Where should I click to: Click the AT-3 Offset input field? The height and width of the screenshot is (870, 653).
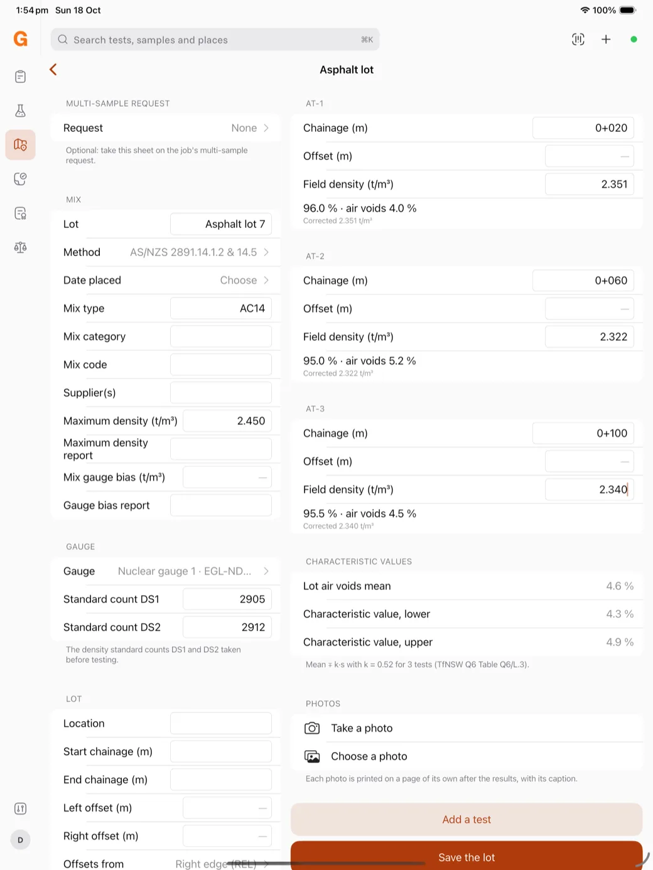point(590,461)
